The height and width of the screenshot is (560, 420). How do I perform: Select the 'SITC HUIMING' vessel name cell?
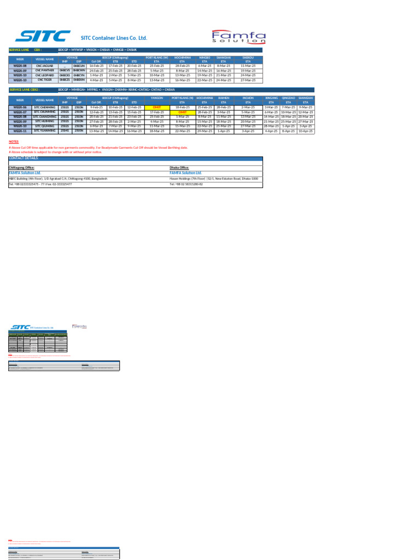(x=45, y=121)
